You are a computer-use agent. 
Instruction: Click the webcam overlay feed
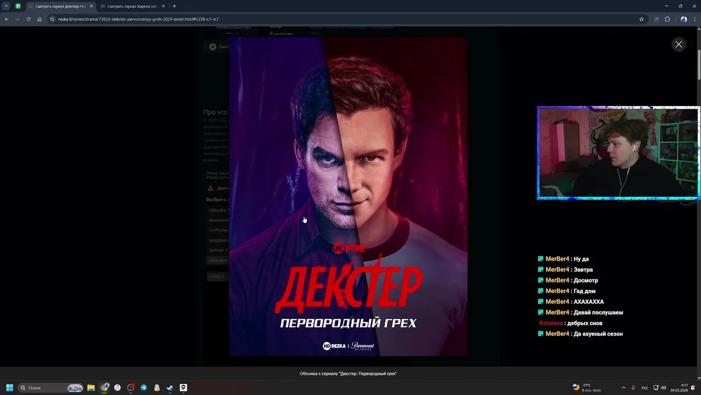(618, 153)
